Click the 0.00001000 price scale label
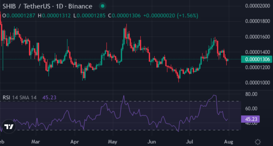 (x=257, y=83)
